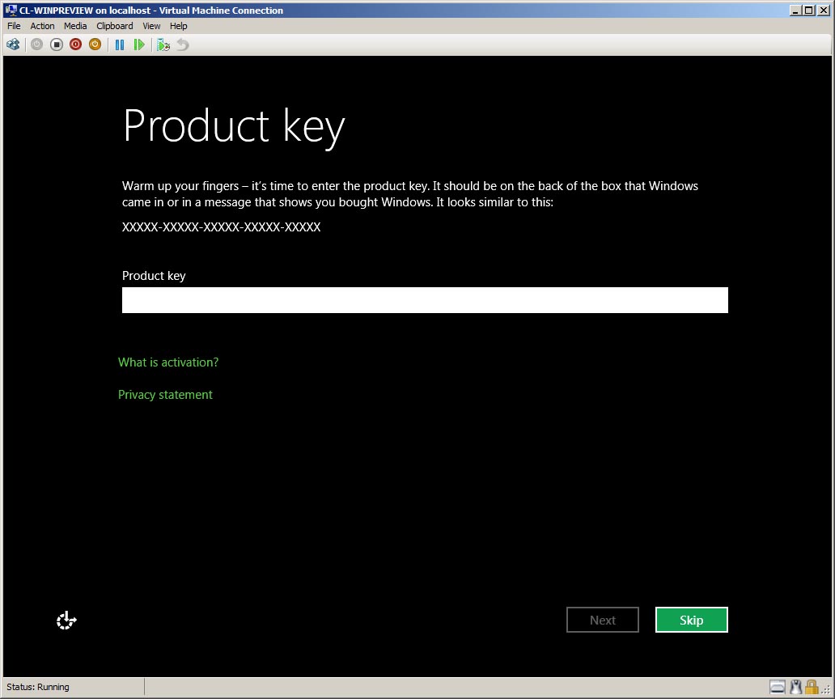Open the Privacy statement link
835x699 pixels.
click(x=165, y=395)
